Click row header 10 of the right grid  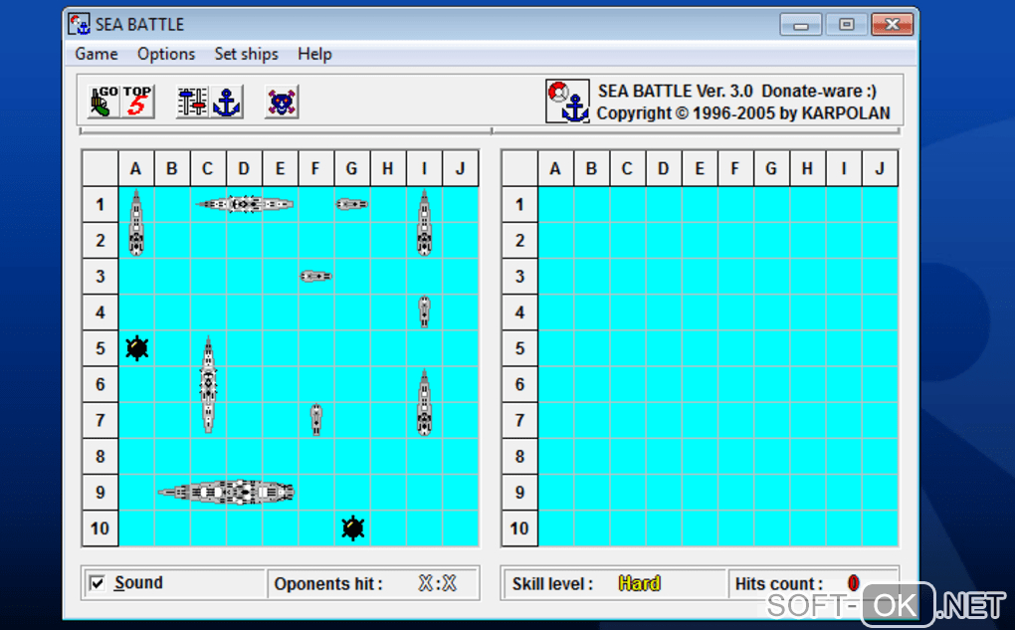[519, 528]
